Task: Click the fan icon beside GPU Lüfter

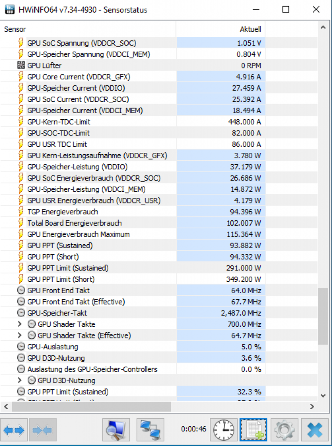Action: [x=21, y=65]
